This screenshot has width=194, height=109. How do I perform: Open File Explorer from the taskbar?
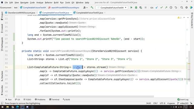[x=8, y=107]
